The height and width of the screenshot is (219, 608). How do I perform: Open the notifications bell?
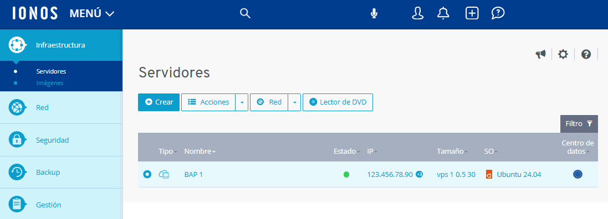point(443,13)
